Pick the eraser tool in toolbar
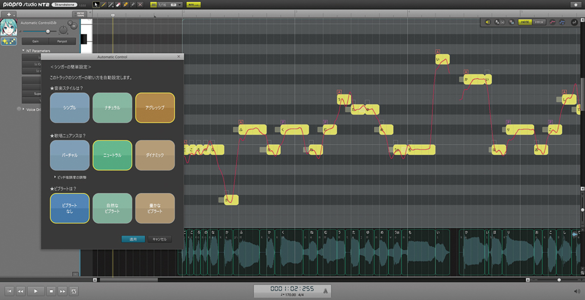The image size is (585, 300). pos(118,4)
